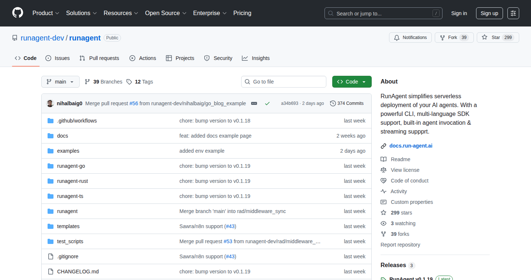The width and height of the screenshot is (531, 280).
Task: Switch to the Insights tab
Action: (256, 58)
